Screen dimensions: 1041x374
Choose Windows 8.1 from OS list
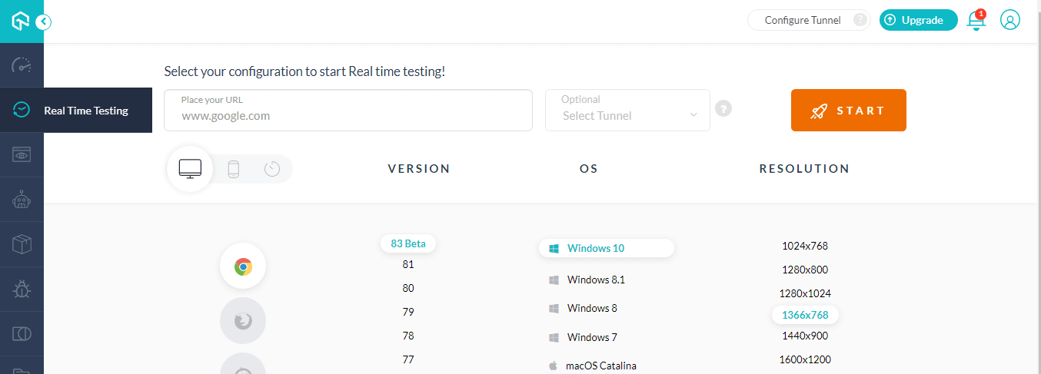pyautogui.click(x=596, y=280)
